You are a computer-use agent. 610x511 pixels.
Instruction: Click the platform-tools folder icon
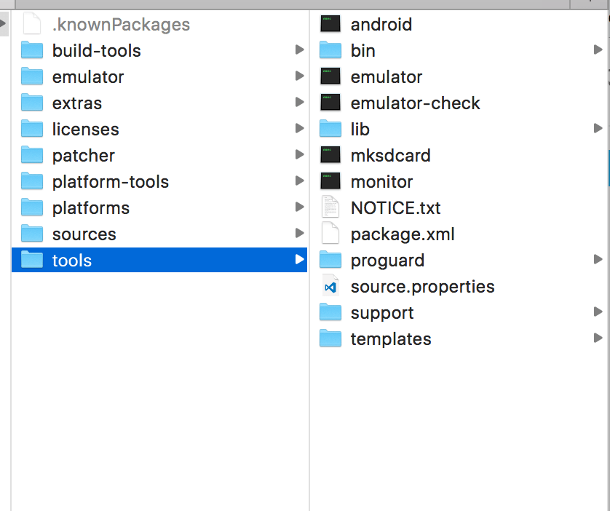(x=32, y=181)
